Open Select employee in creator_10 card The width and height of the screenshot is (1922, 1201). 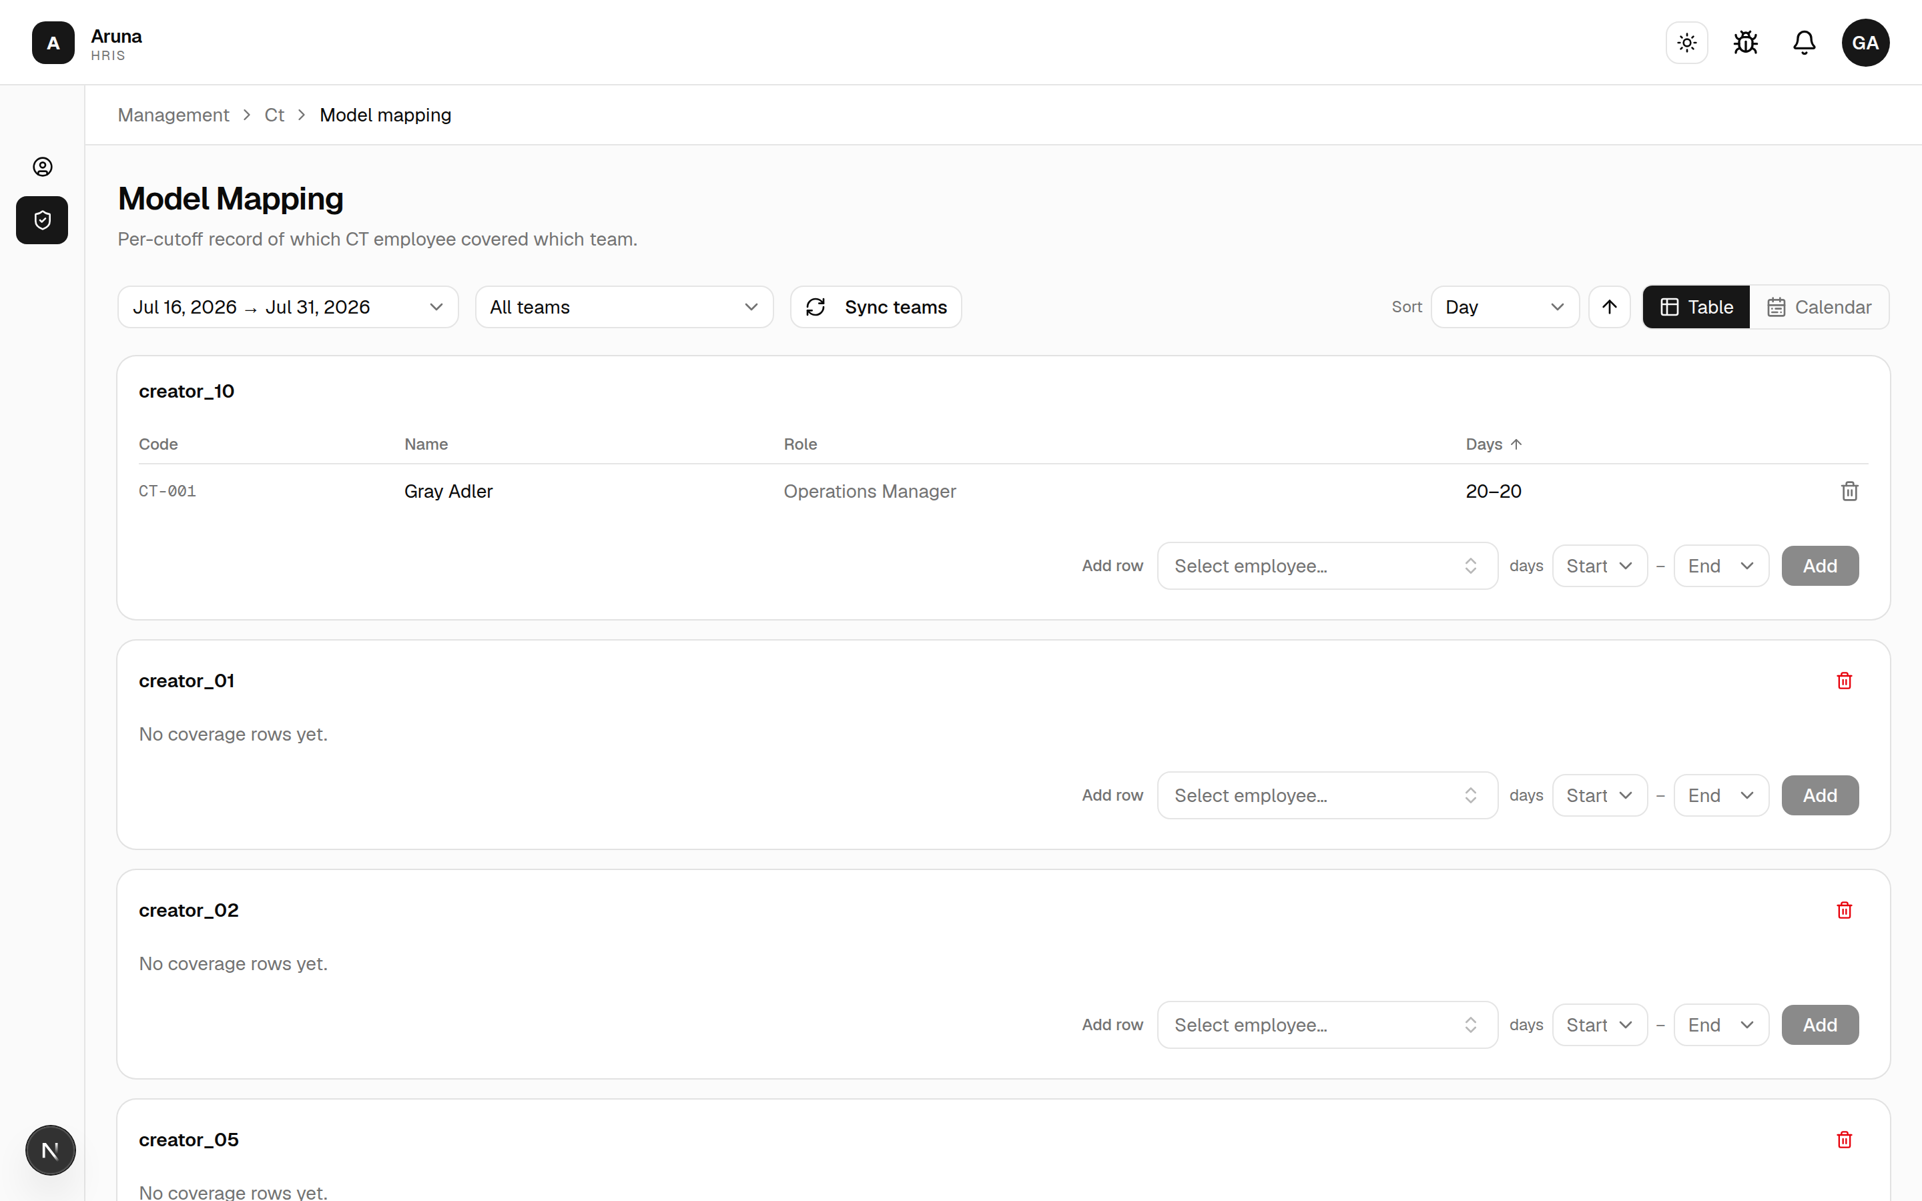click(1328, 566)
